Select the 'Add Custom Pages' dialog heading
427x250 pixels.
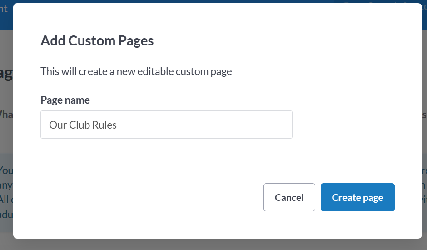pyautogui.click(x=97, y=41)
